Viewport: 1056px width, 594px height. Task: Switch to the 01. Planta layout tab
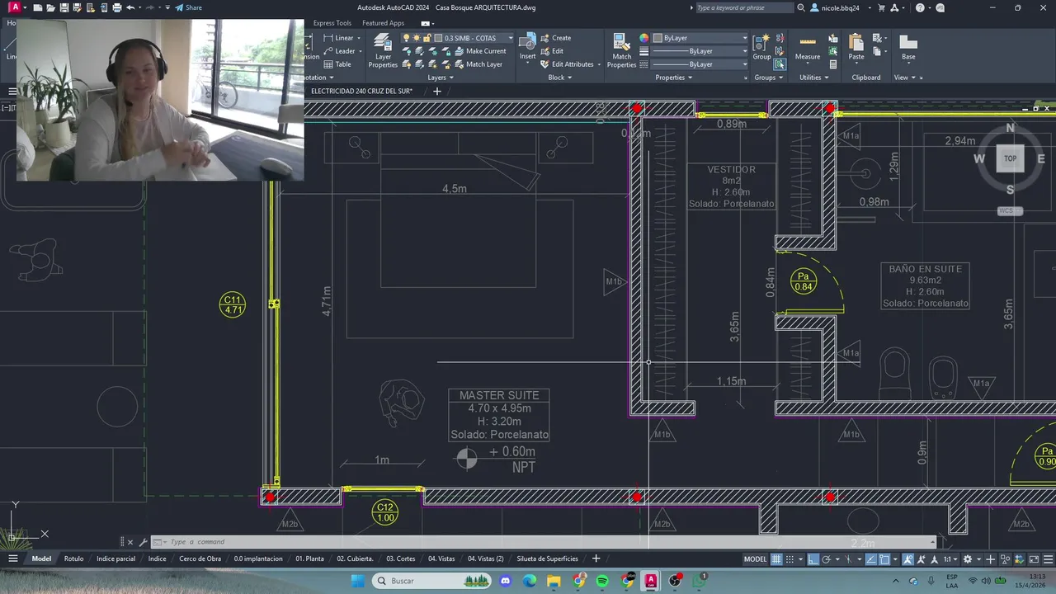point(309,559)
